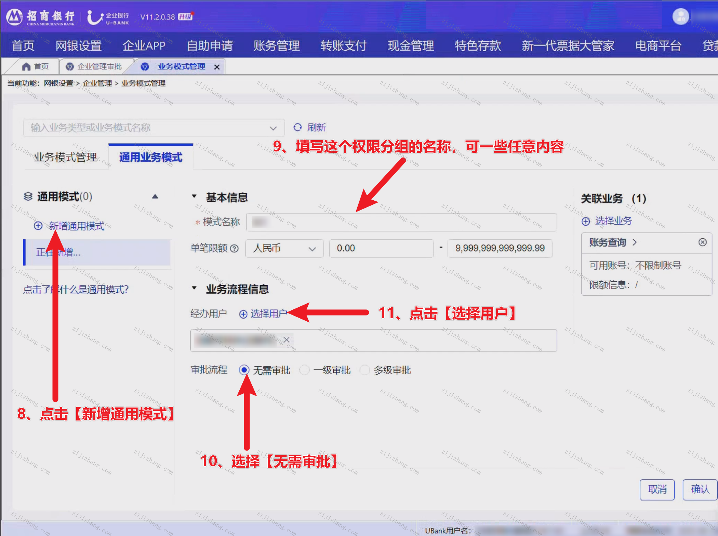Switch to the 业务模式管理 sub-tab

65,157
